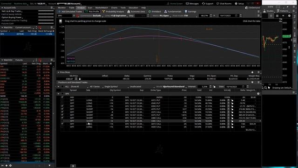The width and height of the screenshot is (298, 168).
Task: Open Commissions Exclude dropdown
Action: [x=92, y=15]
